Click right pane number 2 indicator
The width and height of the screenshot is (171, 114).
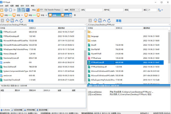click(90, 21)
